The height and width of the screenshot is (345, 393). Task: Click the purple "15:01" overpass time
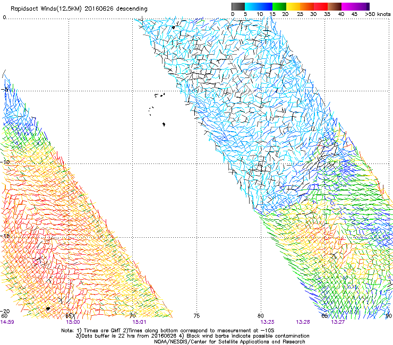pos(139,322)
